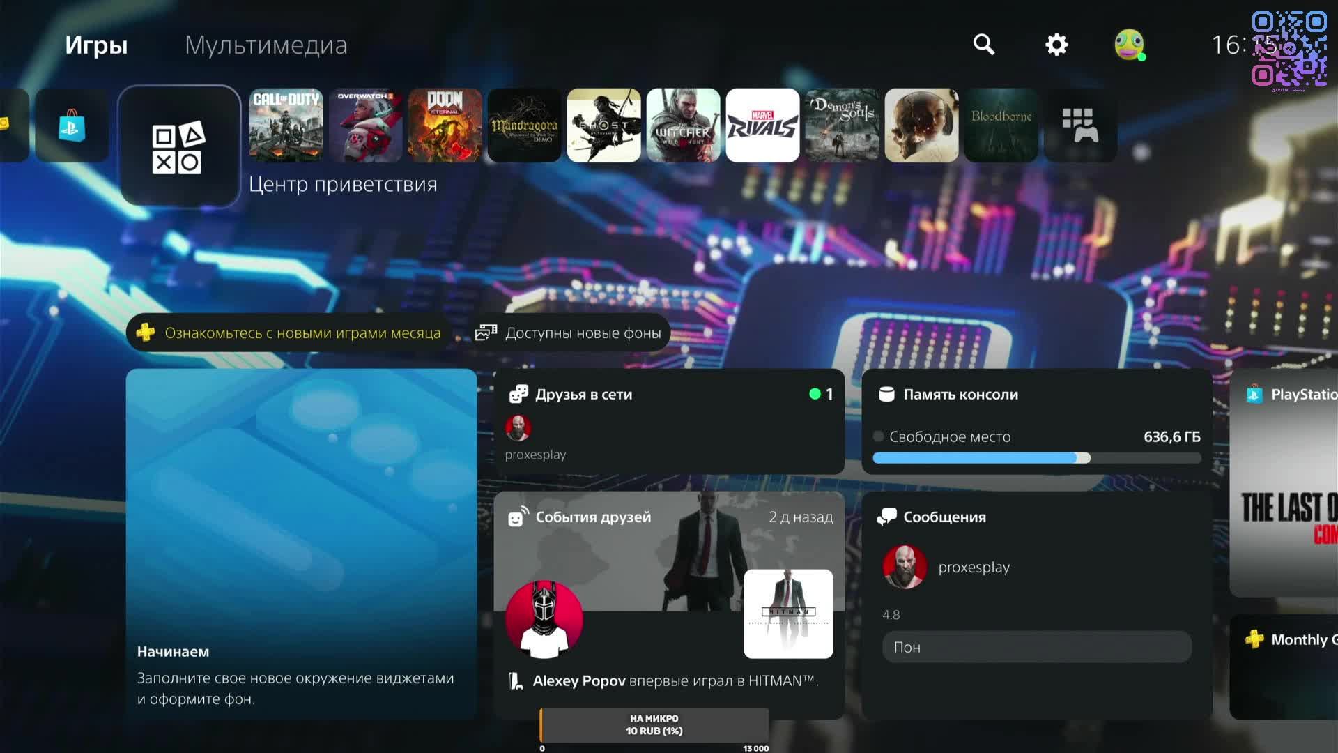Select the Центр приветствия tile
The width and height of the screenshot is (1338, 753).
pyautogui.click(x=179, y=146)
